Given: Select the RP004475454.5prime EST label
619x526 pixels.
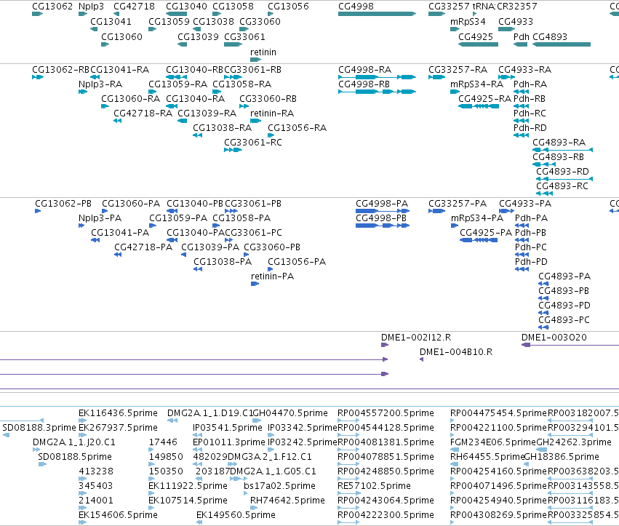Looking at the screenshot, I should tap(498, 413).
